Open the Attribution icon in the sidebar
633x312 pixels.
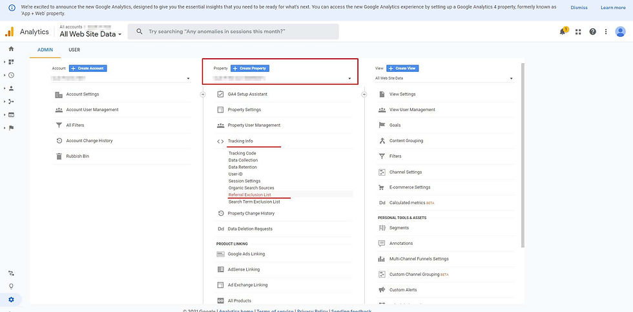tap(12, 273)
